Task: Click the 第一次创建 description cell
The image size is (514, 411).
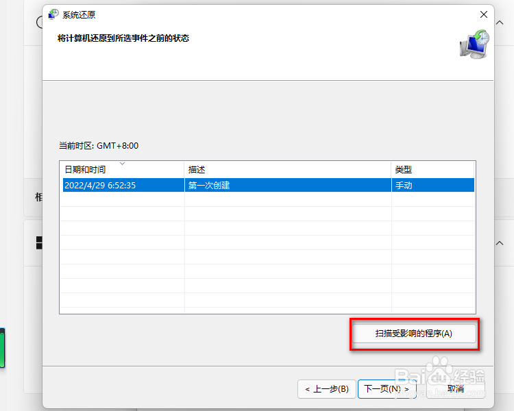Action: [x=288, y=185]
